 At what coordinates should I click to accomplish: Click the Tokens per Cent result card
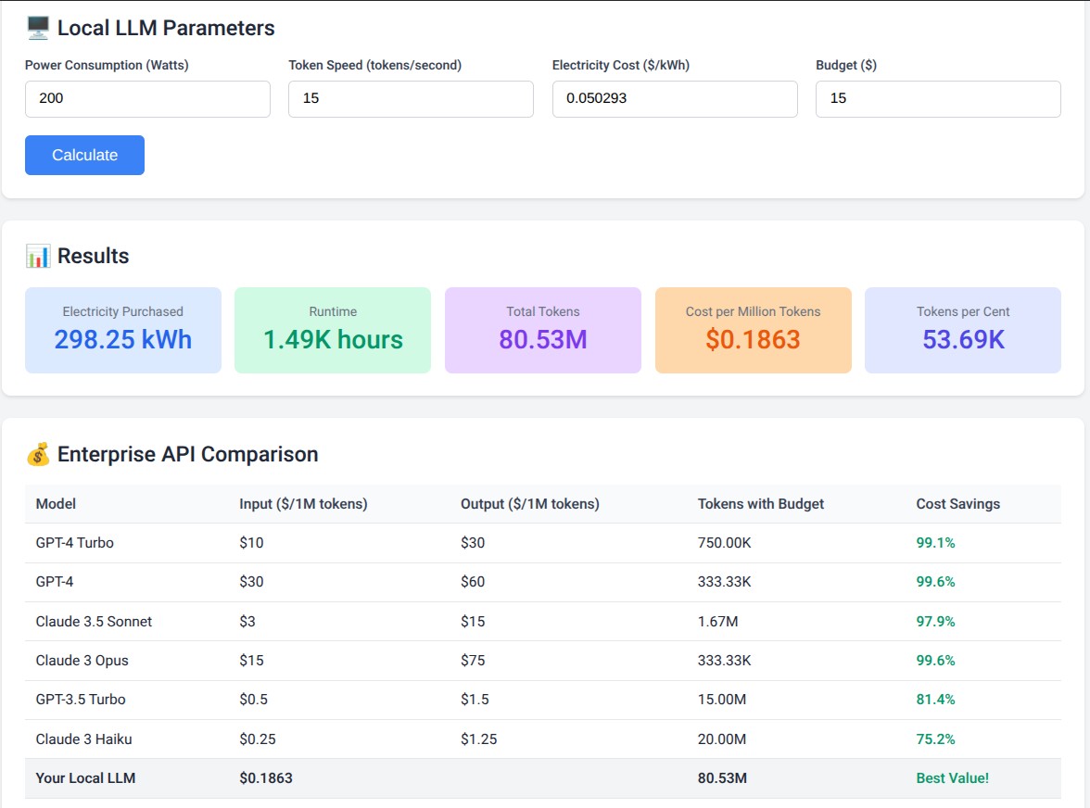[x=963, y=330]
